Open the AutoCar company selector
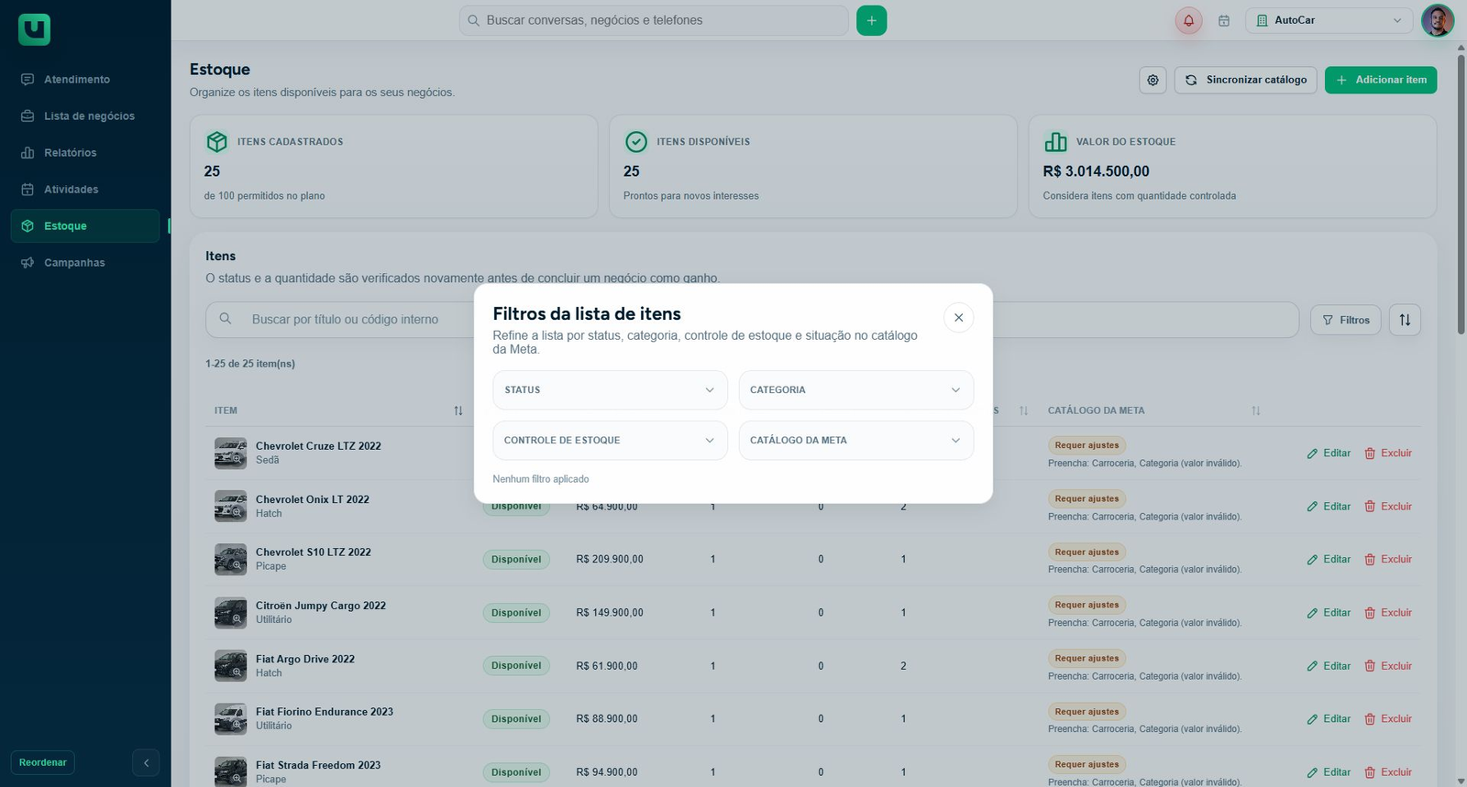1467x787 pixels. coord(1329,20)
